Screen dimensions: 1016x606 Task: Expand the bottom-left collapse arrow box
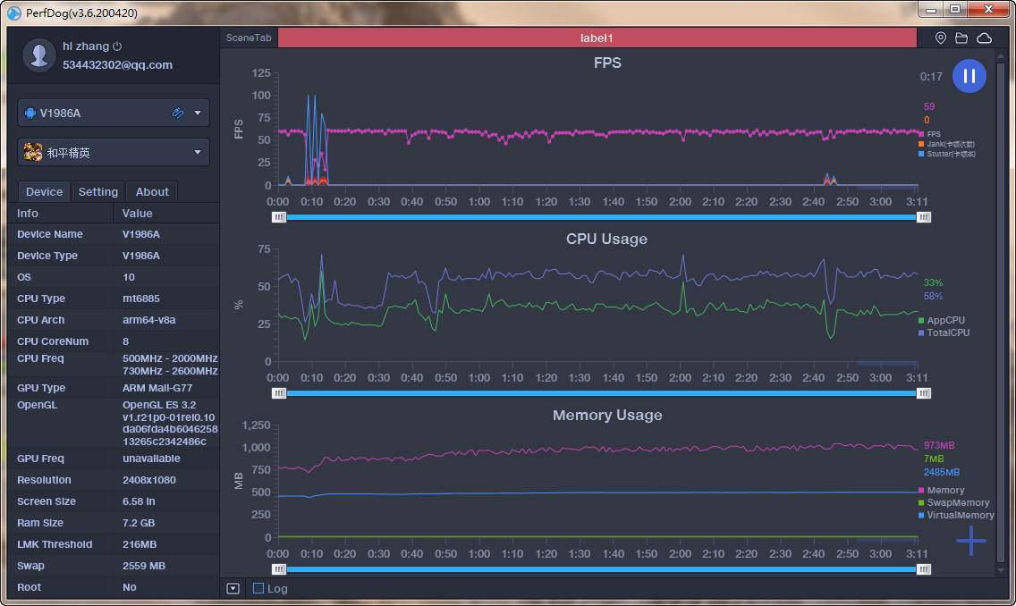click(233, 588)
